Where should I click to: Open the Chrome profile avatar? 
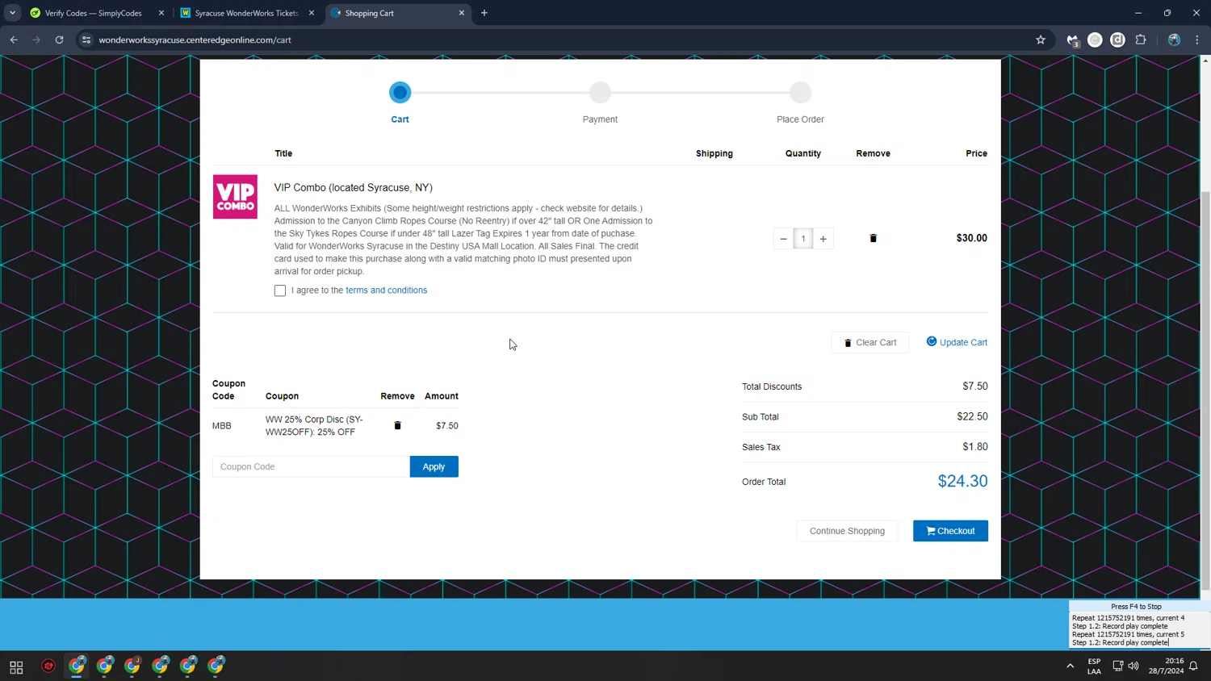coord(1174,40)
